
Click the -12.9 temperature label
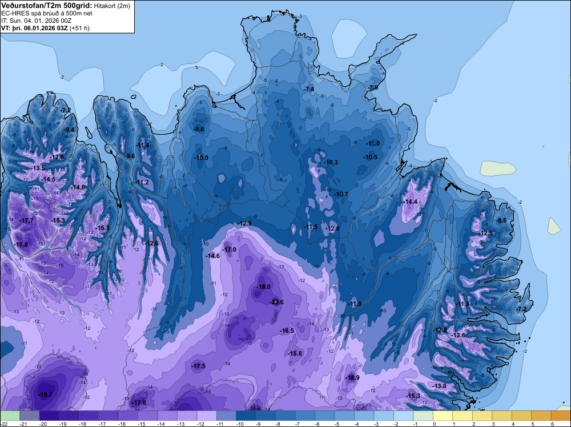pyautogui.click(x=244, y=223)
